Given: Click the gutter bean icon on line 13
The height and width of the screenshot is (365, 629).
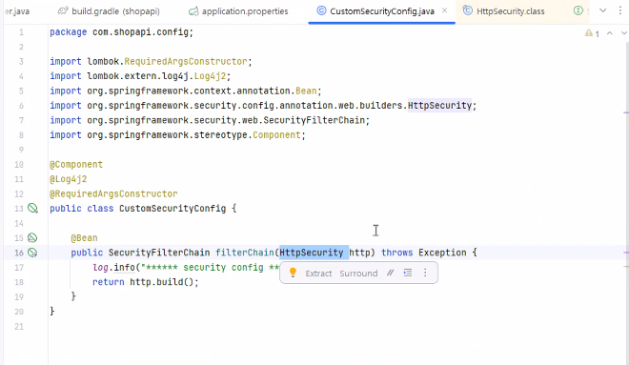Looking at the screenshot, I should [x=32, y=208].
